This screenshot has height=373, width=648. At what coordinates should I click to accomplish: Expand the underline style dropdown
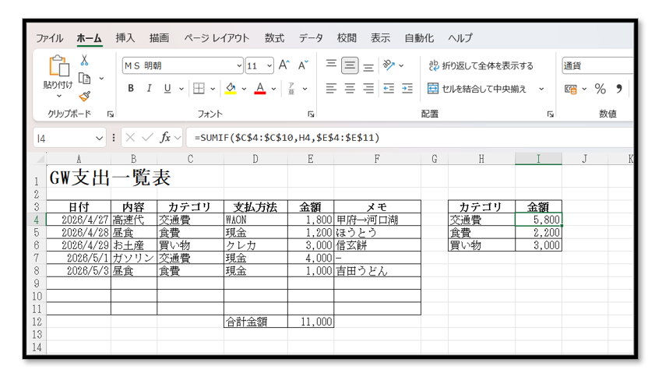[x=181, y=89]
